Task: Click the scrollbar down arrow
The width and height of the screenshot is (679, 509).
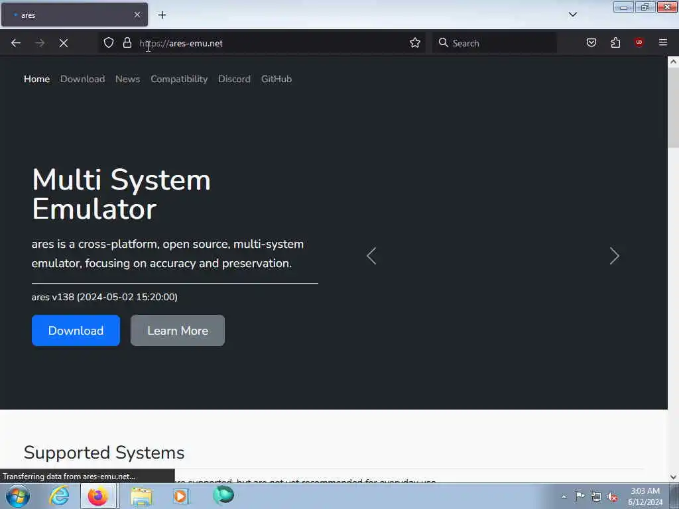Action: 673,477
